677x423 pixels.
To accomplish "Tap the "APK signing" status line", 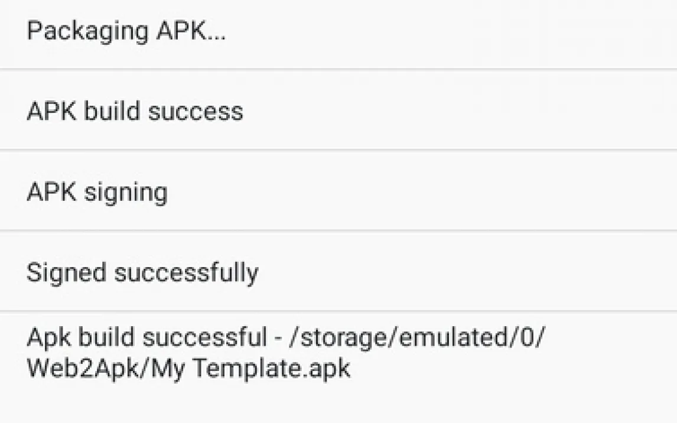I will pos(97,193).
